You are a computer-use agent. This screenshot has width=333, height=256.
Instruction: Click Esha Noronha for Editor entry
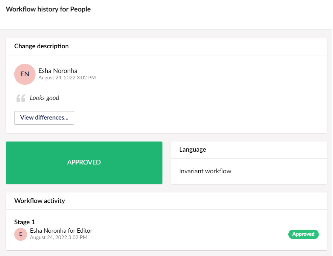[x=61, y=231]
